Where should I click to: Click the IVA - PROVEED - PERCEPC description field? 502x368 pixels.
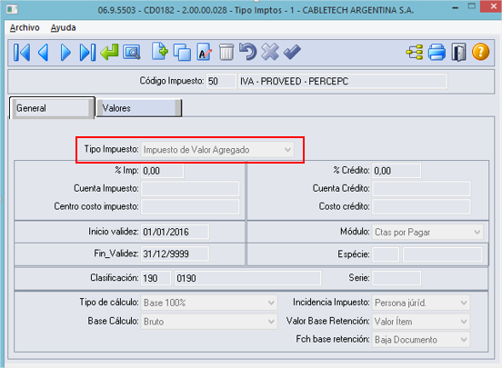pyautogui.click(x=342, y=81)
